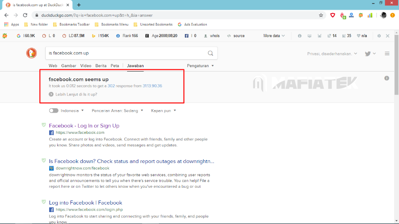This screenshot has width=399, height=224.
Task: View page source from SEO bar
Action: tap(236, 36)
